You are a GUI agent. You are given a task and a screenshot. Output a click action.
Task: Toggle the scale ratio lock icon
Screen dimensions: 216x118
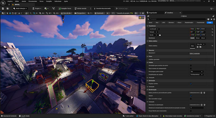(x=160, y=35)
